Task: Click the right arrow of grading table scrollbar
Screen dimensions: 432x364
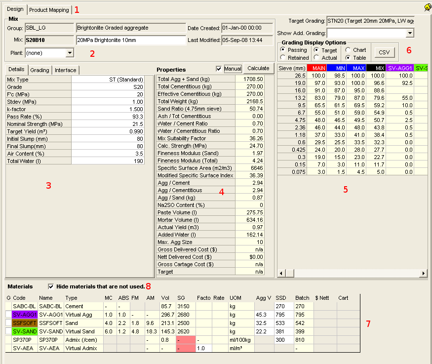Action: [424, 273]
